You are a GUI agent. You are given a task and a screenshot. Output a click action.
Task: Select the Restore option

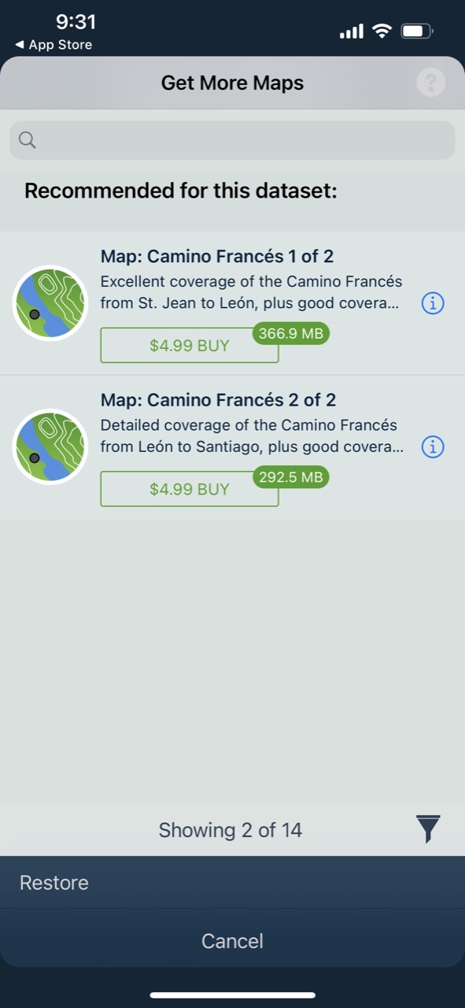click(x=54, y=883)
